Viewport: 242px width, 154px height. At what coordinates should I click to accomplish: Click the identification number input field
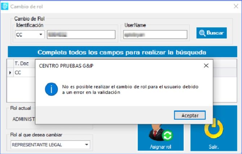tap(81, 34)
